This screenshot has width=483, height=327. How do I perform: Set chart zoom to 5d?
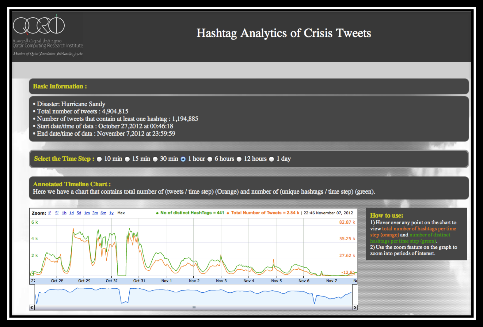79,213
